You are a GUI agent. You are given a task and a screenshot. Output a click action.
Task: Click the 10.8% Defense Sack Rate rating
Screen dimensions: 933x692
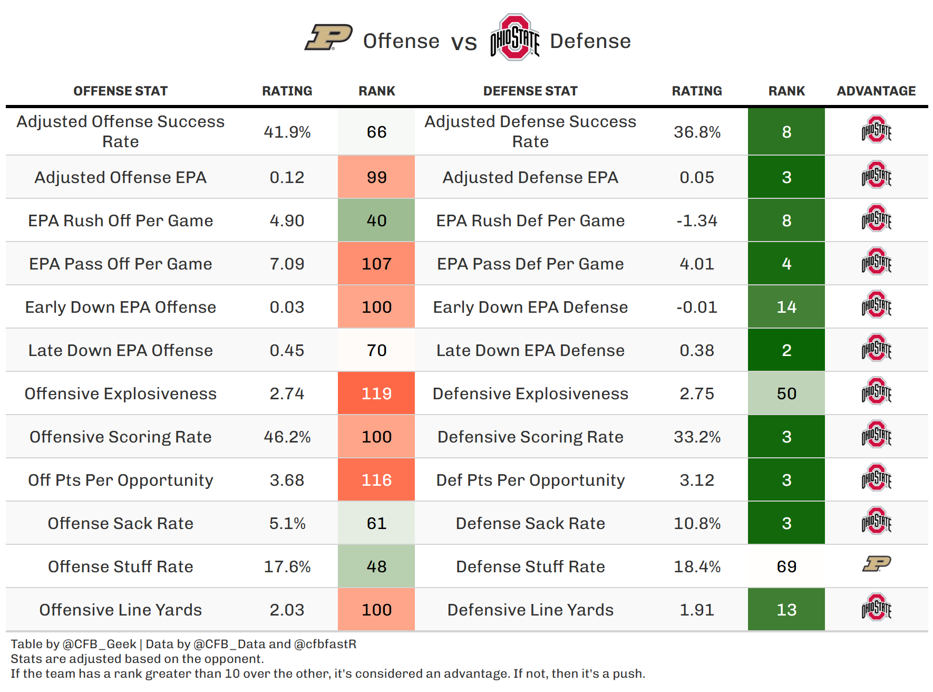[x=697, y=523]
